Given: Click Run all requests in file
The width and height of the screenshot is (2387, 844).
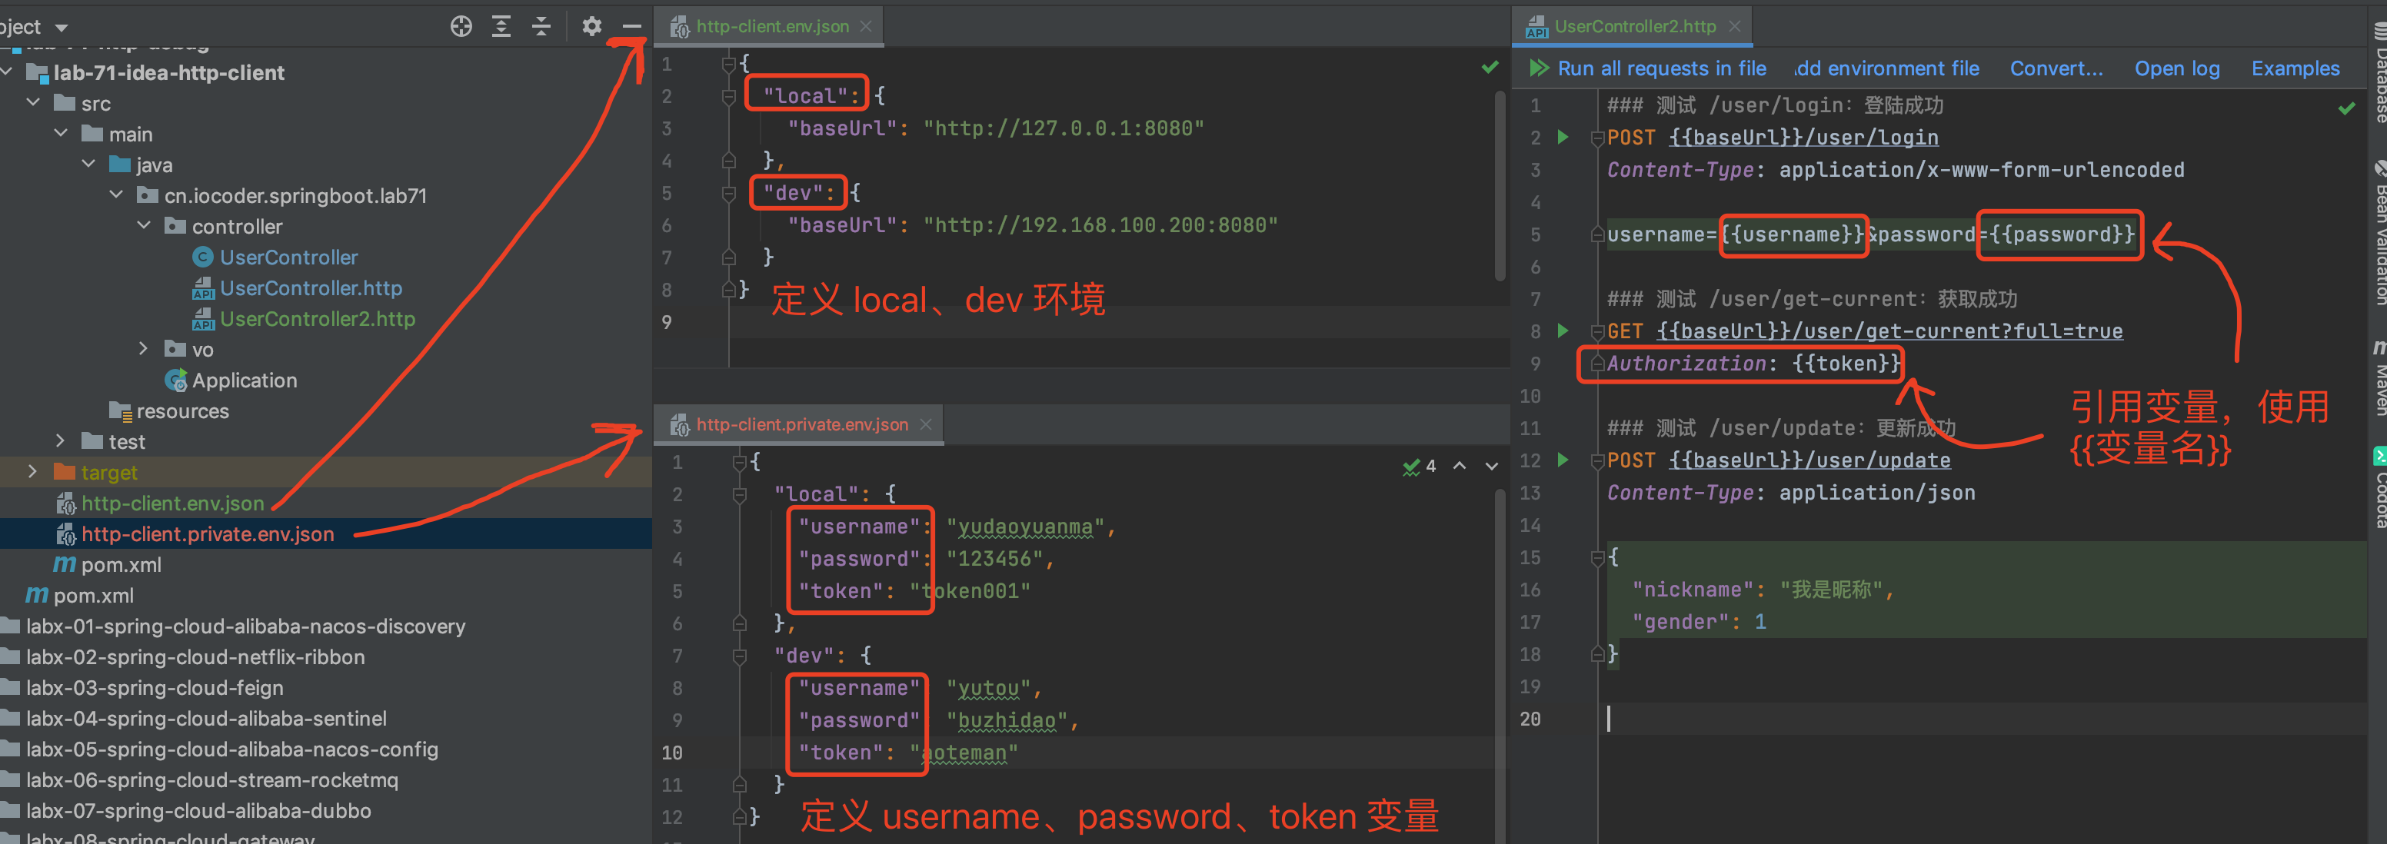Looking at the screenshot, I should coord(1662,68).
